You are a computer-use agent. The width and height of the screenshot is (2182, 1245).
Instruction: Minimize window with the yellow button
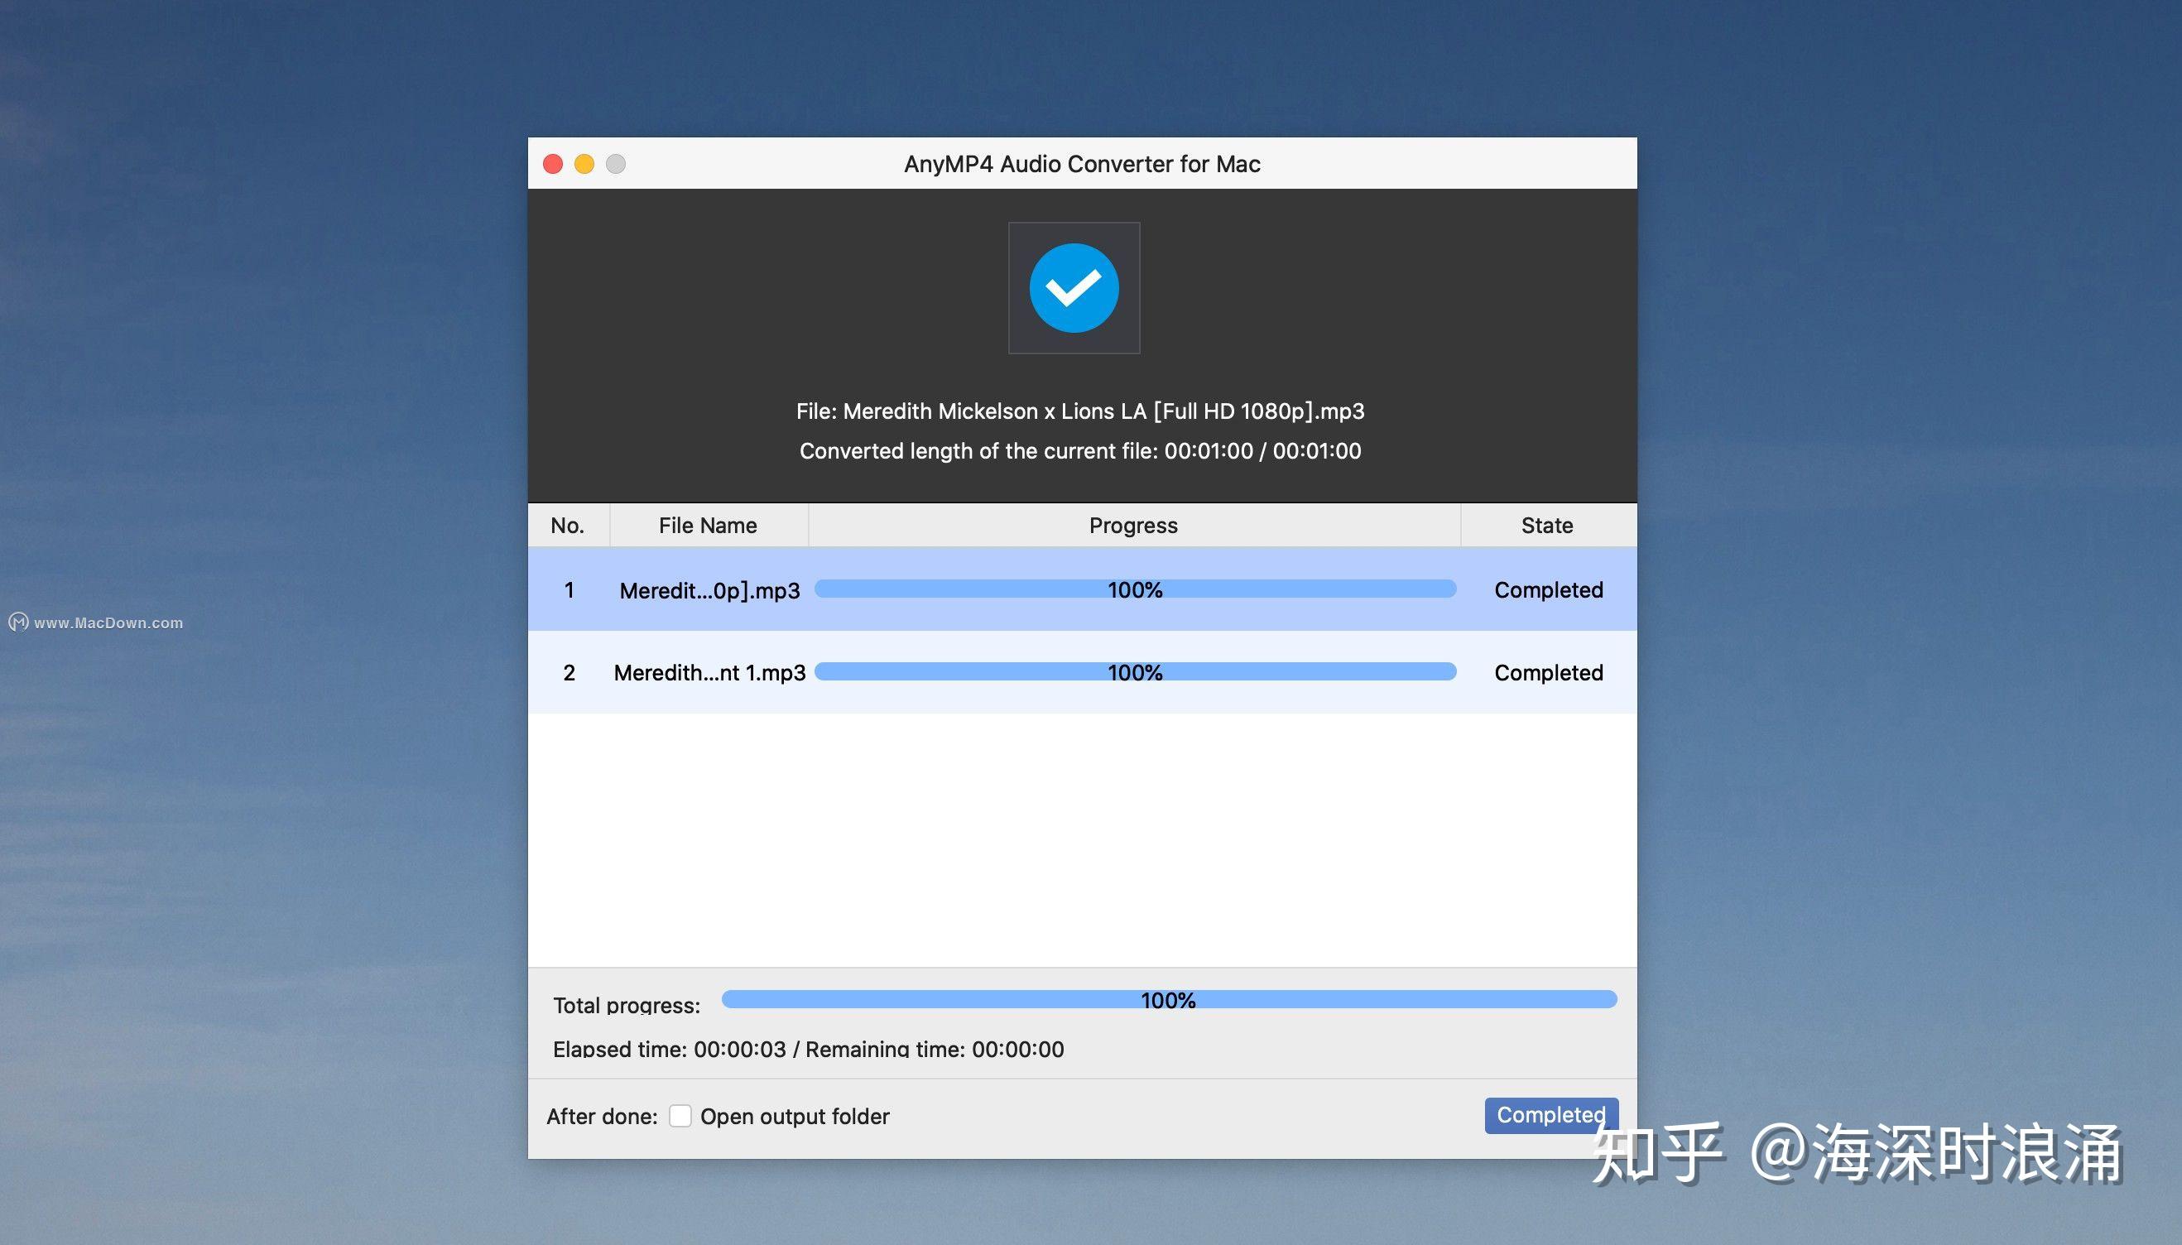(x=584, y=163)
